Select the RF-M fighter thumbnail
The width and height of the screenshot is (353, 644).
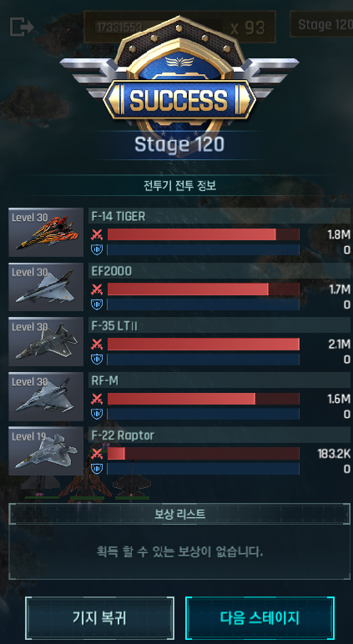(x=46, y=396)
